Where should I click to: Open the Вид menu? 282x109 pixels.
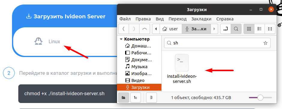pyautogui.click(x=160, y=19)
